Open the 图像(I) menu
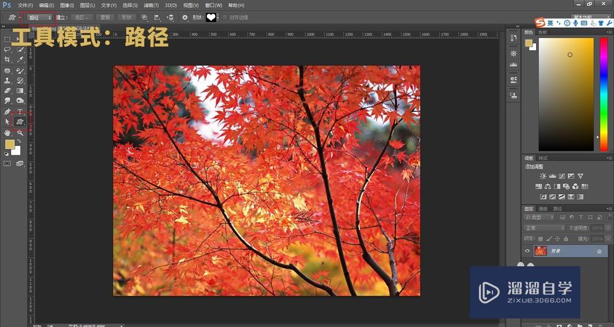The image size is (614, 327). click(67, 6)
